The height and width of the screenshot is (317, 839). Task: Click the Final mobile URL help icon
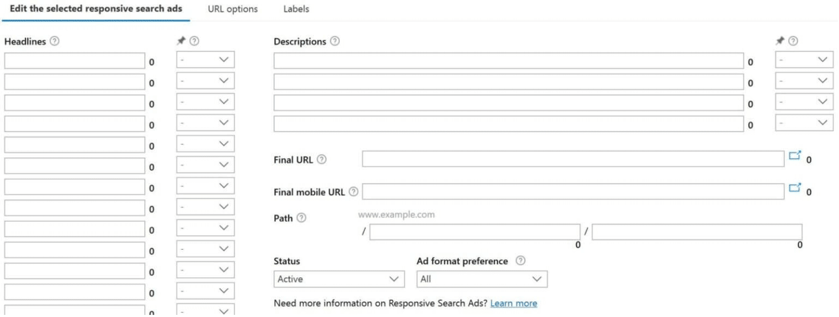tap(354, 192)
